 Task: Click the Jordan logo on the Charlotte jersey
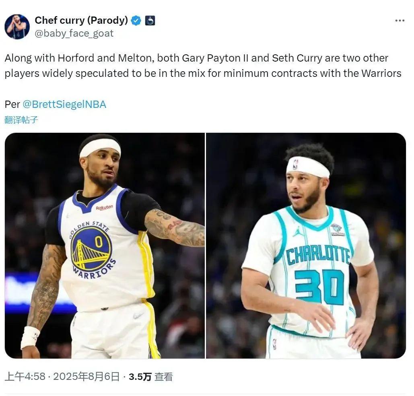click(x=298, y=231)
